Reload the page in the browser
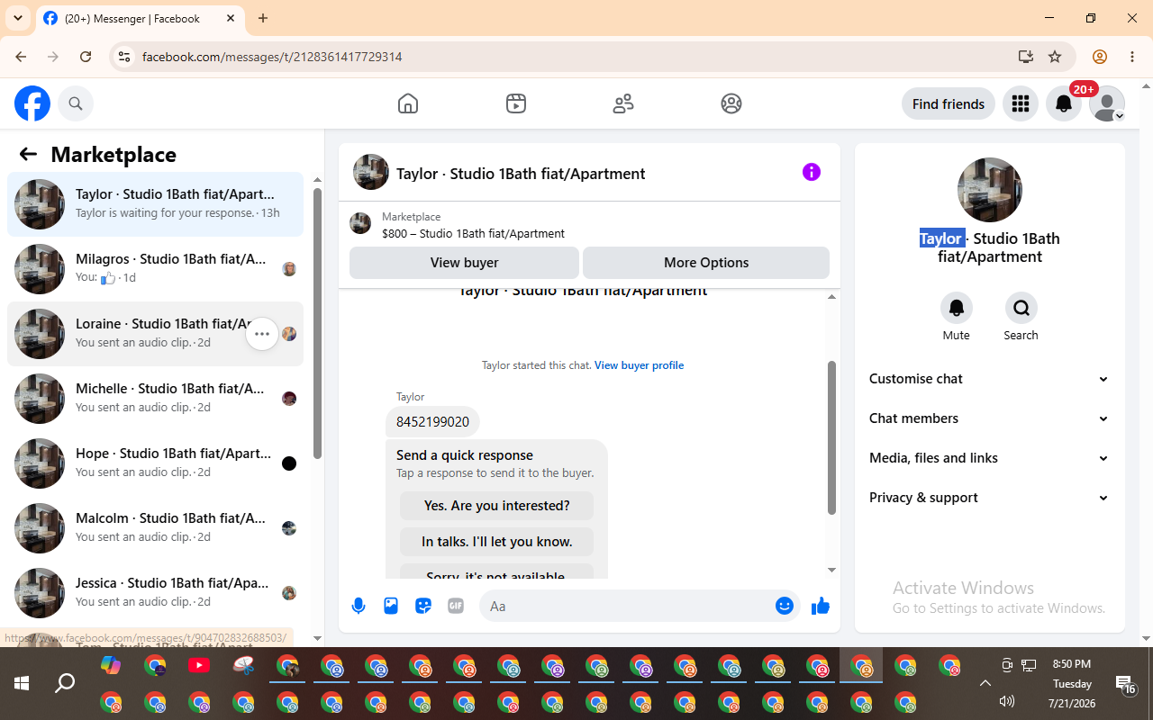The width and height of the screenshot is (1153, 720). click(x=86, y=57)
